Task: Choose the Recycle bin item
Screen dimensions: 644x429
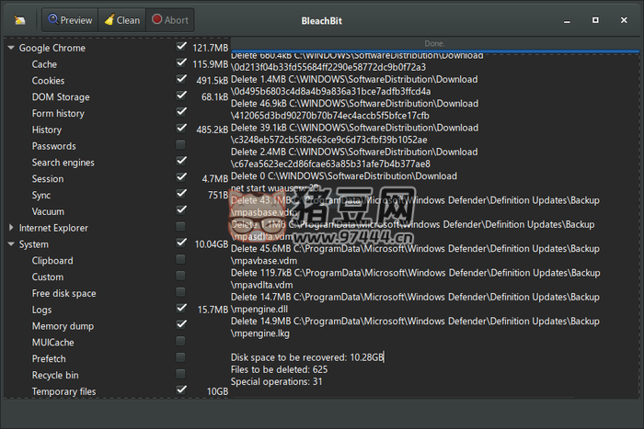Action: 55,375
